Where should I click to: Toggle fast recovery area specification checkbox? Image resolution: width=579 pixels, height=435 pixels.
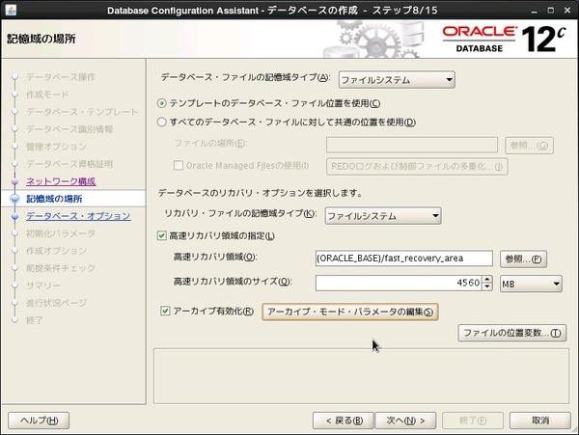point(162,235)
